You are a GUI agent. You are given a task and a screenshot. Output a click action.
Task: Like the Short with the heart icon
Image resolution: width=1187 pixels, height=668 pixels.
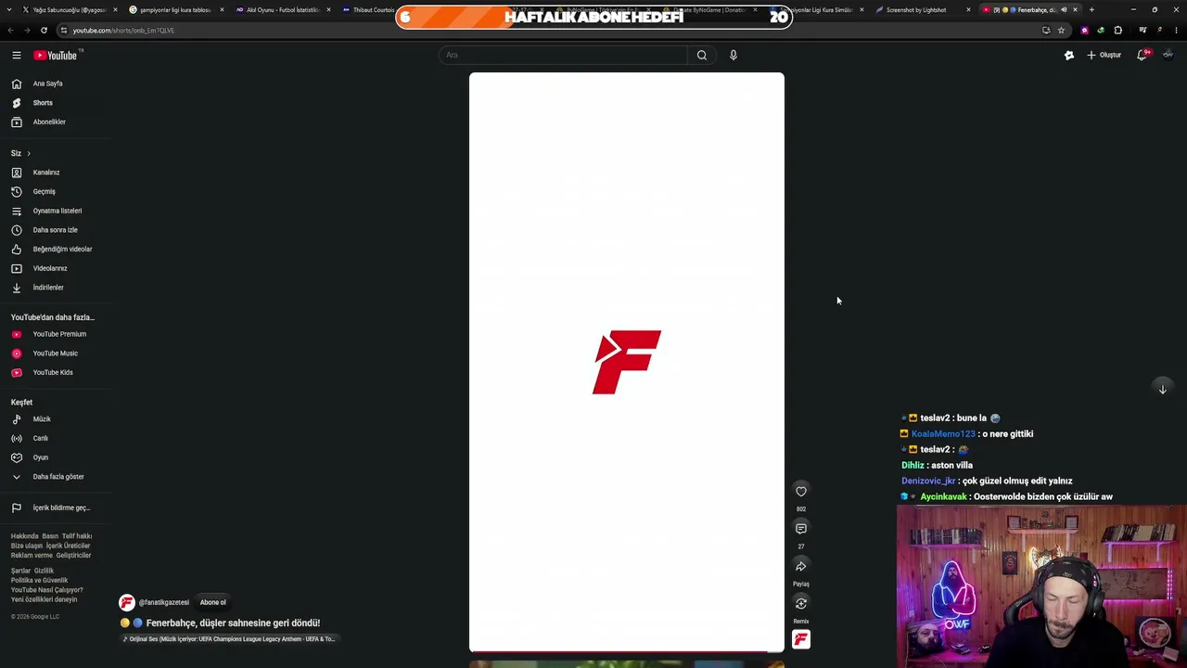coord(801,492)
